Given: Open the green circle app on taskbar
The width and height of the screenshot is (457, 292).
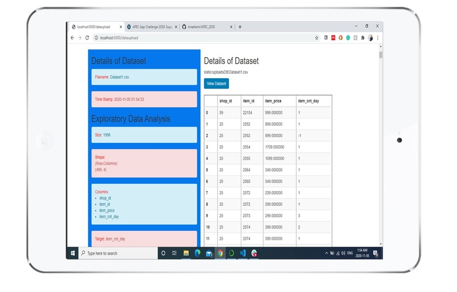Looking at the screenshot, I should [231, 253].
